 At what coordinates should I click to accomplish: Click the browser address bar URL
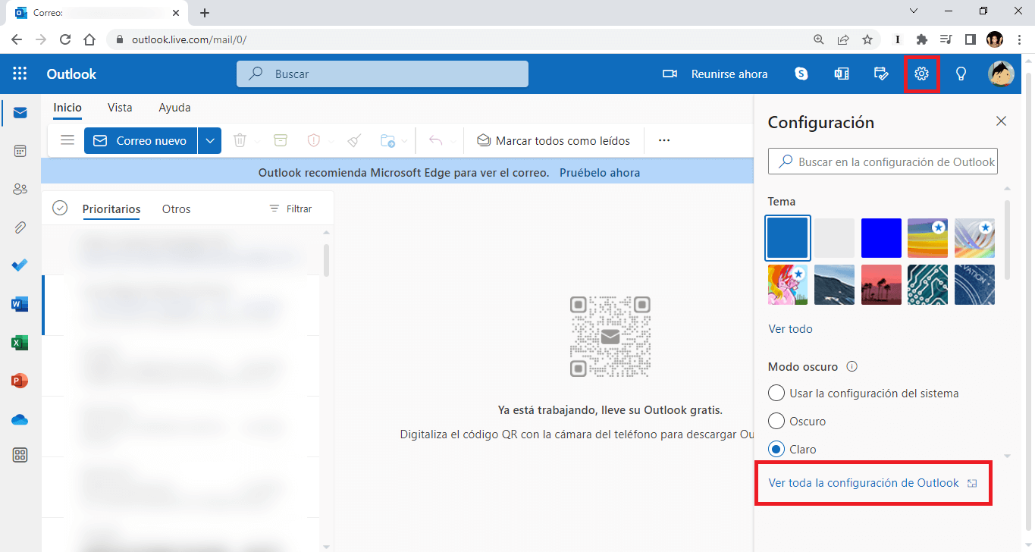coord(189,39)
